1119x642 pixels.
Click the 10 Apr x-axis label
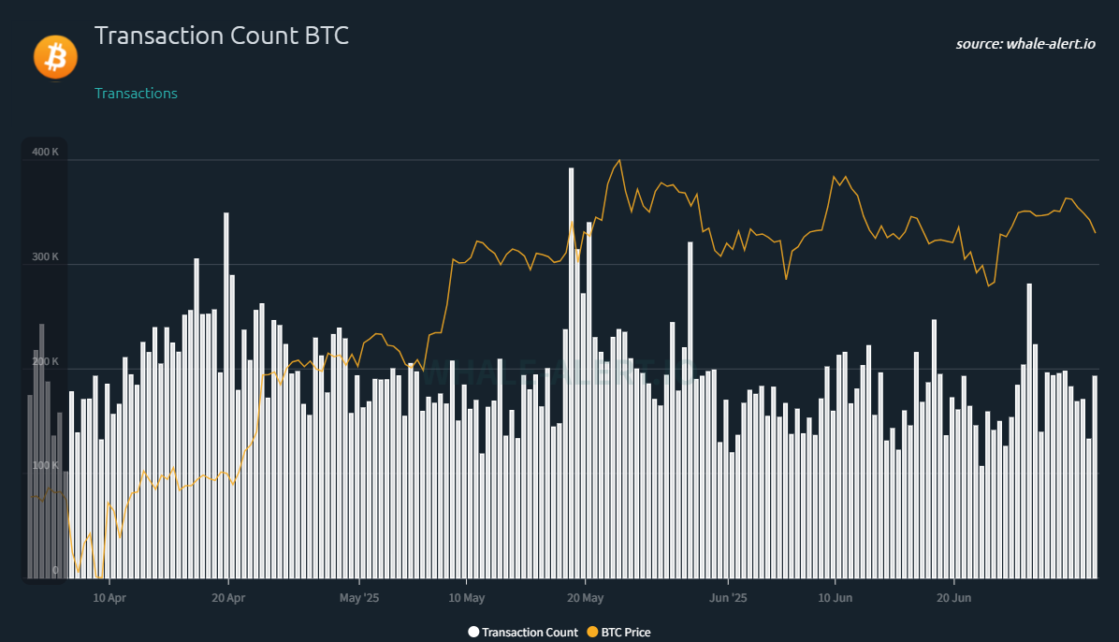point(109,598)
